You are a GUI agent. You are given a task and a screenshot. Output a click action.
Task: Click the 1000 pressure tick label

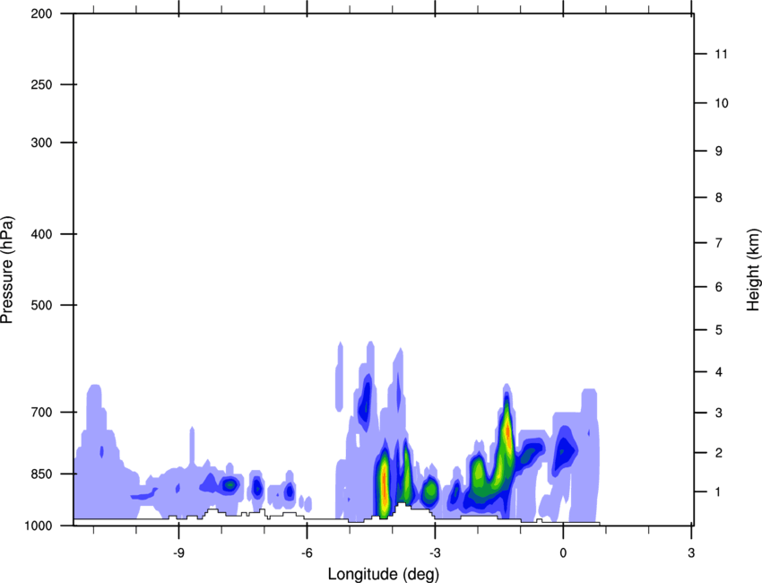pyautogui.click(x=39, y=526)
